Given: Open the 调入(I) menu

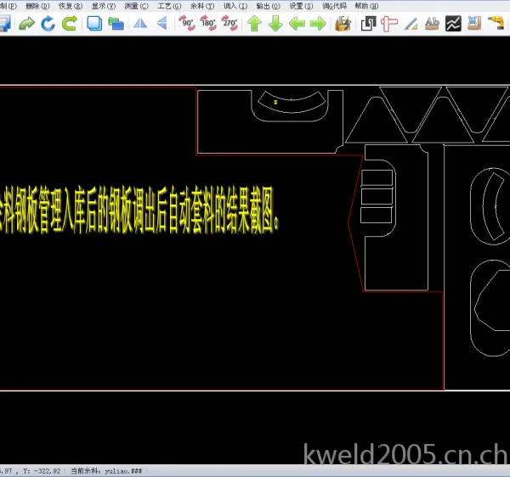Looking at the screenshot, I should click(x=235, y=6).
